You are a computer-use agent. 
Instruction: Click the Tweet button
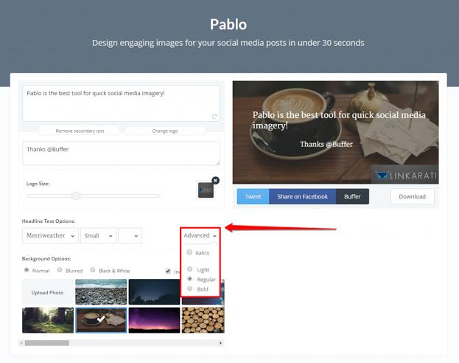point(253,196)
